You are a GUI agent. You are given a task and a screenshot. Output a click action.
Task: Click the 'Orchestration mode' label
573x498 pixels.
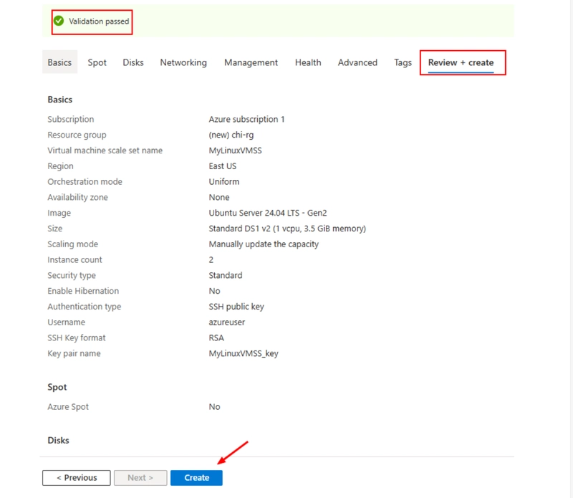tap(85, 182)
